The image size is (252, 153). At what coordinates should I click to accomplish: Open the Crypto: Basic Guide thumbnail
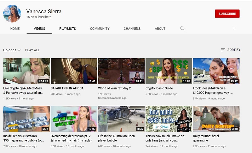click(x=169, y=71)
